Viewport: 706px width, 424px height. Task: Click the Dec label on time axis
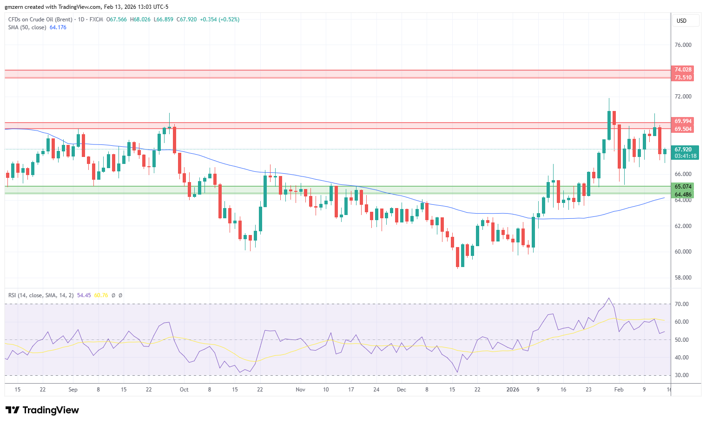[402, 390]
